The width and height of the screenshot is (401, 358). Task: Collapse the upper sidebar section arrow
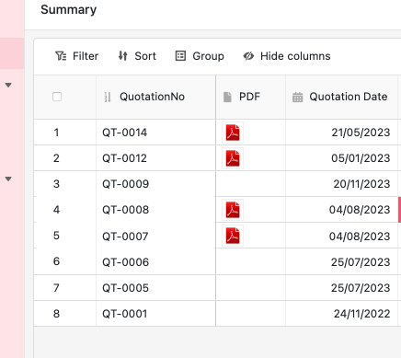[8, 85]
